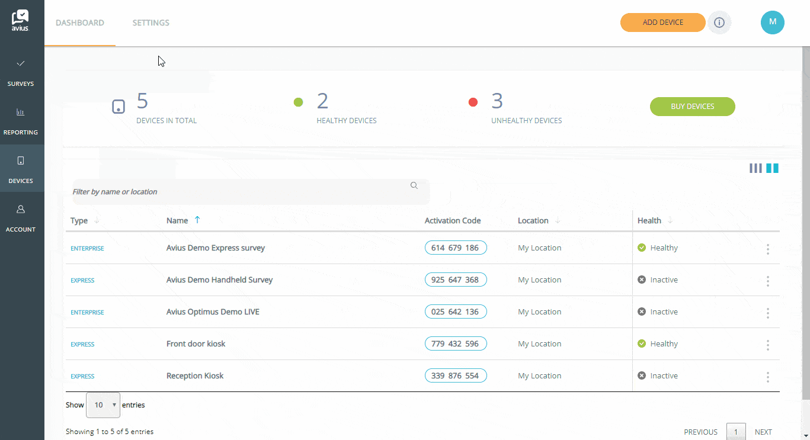Click the info icon beside Add Device
The width and height of the screenshot is (810, 440).
(x=719, y=23)
